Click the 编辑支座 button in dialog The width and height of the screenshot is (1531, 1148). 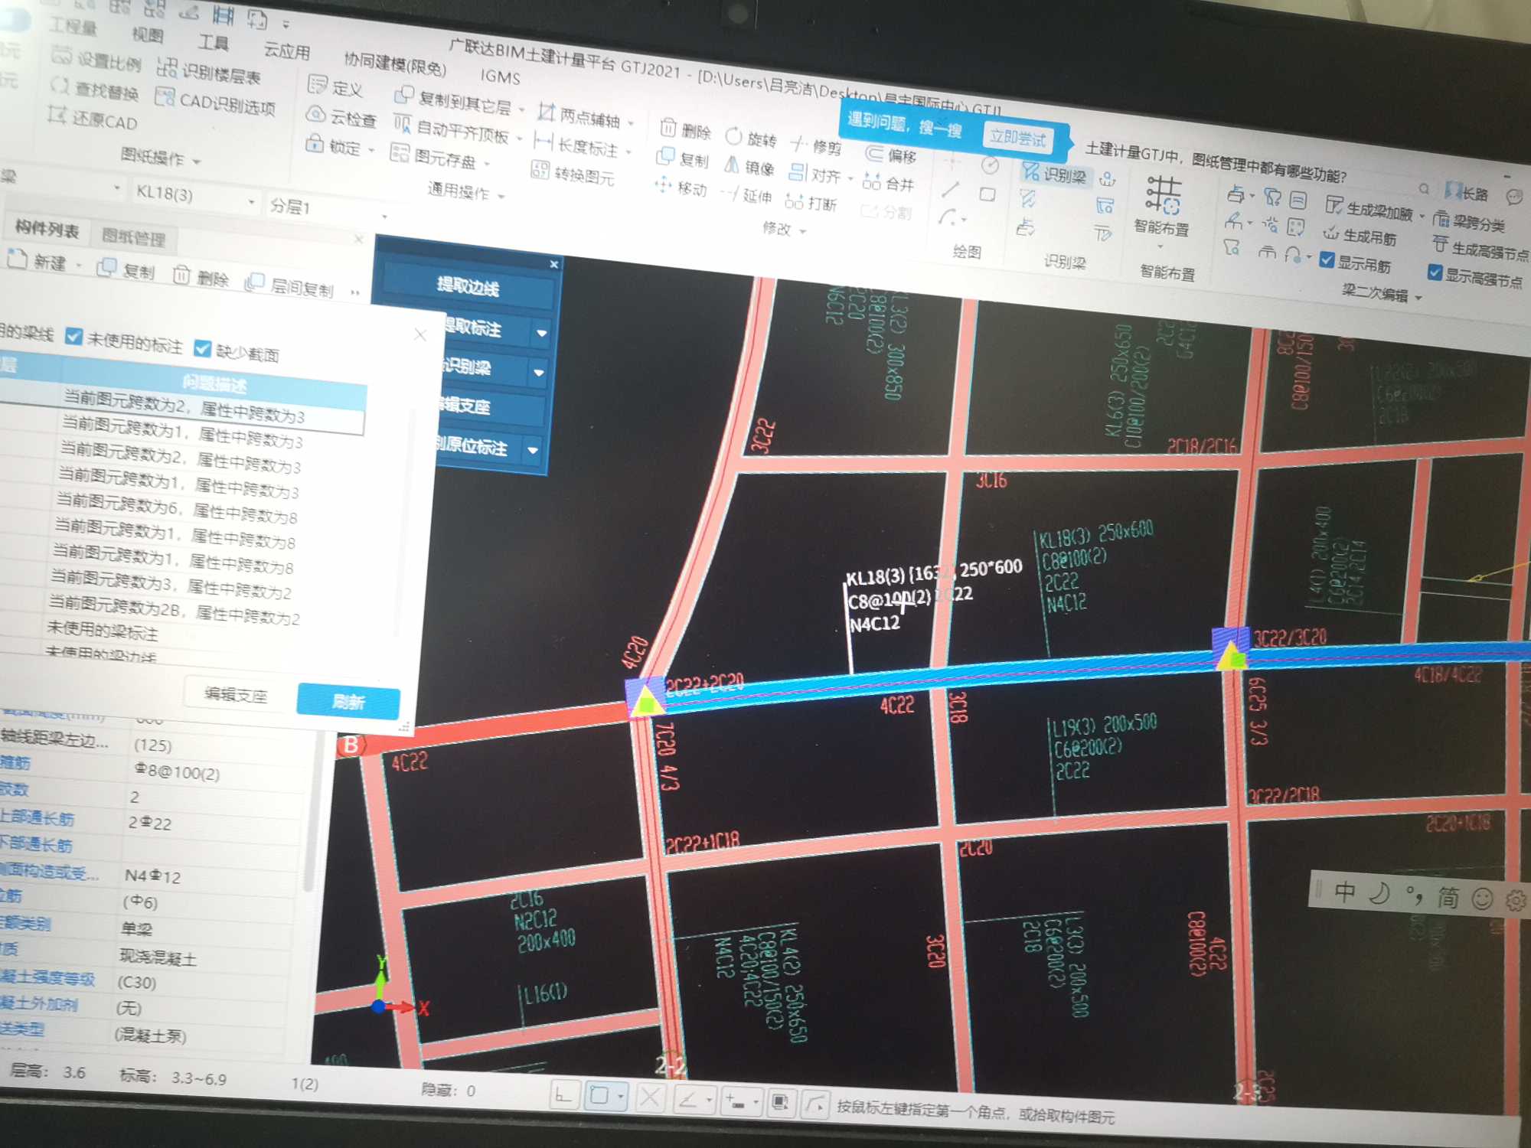click(236, 695)
